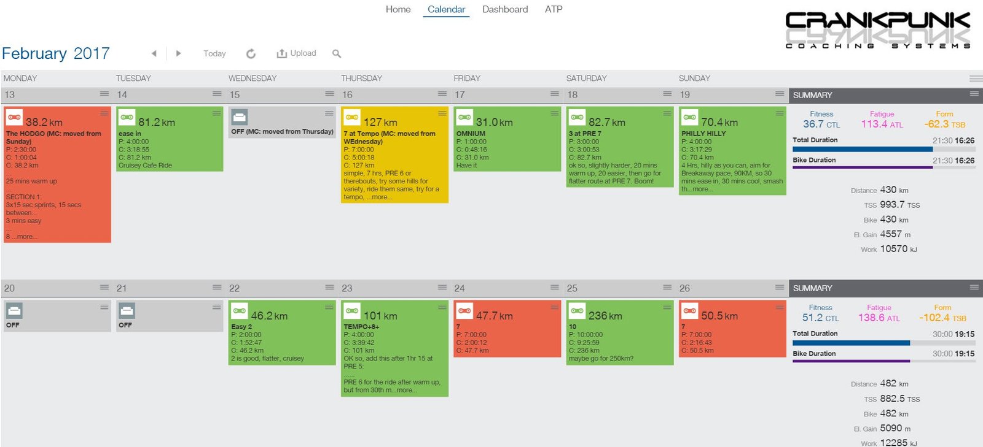Jump to Today in calendar
The height and width of the screenshot is (447, 983).
214,54
